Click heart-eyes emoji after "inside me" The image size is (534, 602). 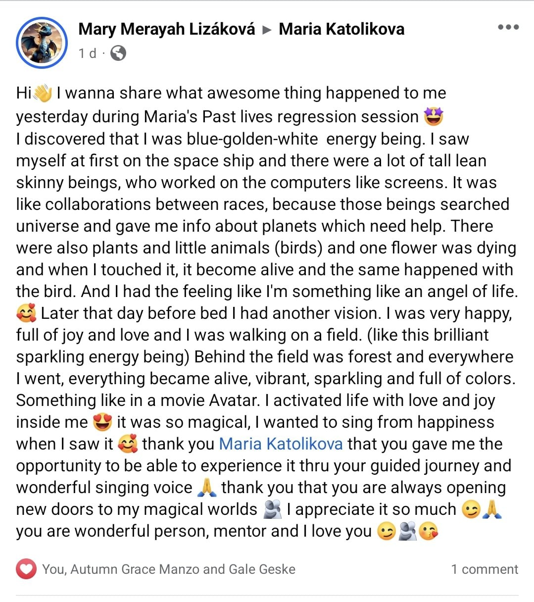pyautogui.click(x=102, y=422)
